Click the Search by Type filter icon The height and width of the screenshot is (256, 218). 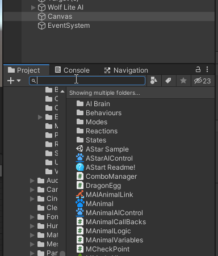coord(154,81)
